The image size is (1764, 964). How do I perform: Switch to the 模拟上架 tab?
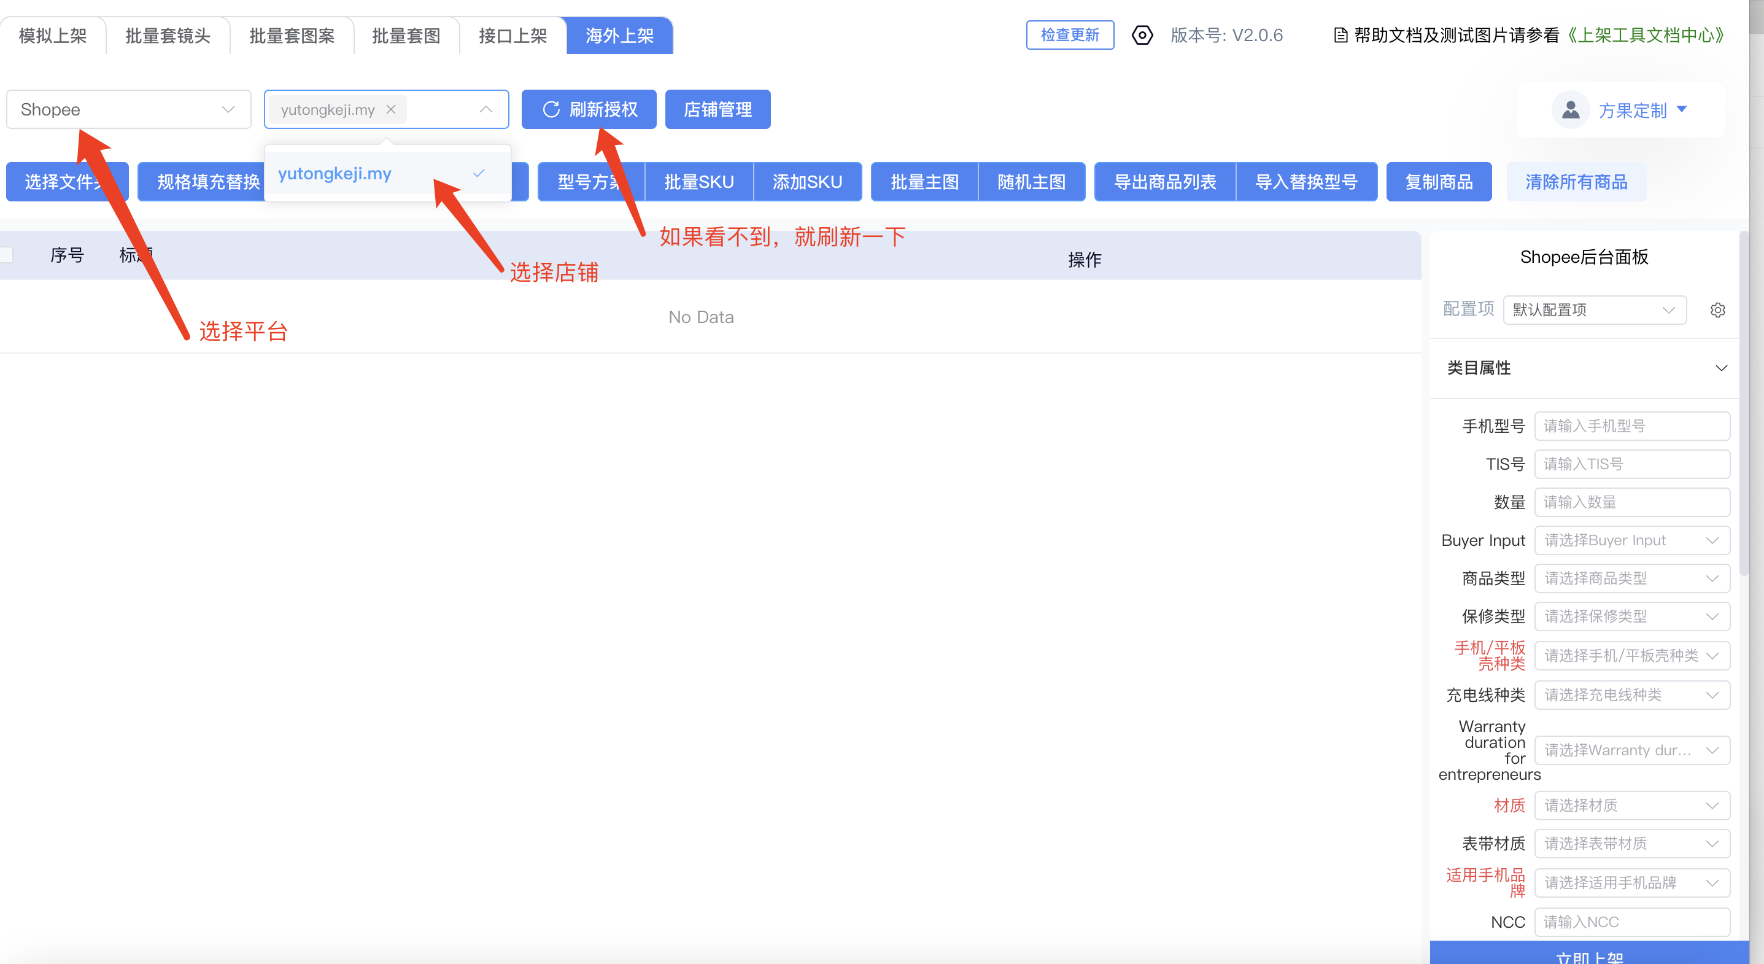tap(53, 36)
